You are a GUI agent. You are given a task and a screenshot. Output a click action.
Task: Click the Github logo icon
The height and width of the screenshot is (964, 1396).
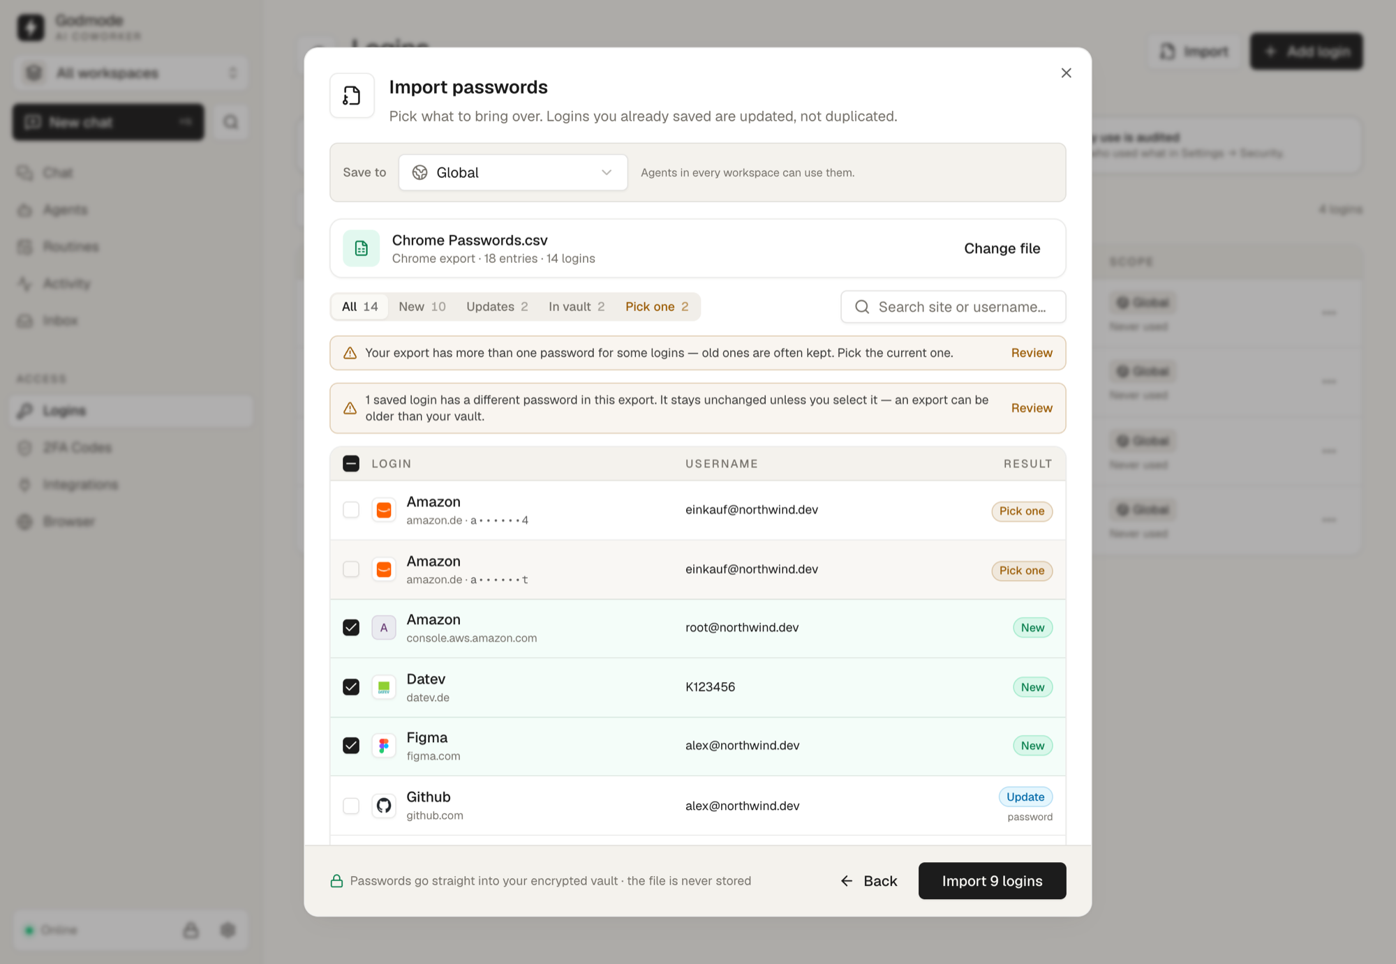pyautogui.click(x=384, y=806)
